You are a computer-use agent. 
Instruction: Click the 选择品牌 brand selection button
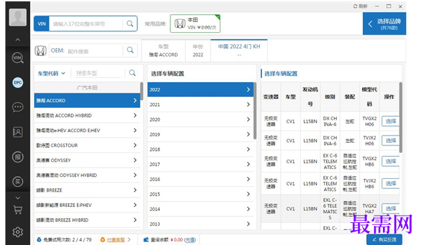click(384, 24)
